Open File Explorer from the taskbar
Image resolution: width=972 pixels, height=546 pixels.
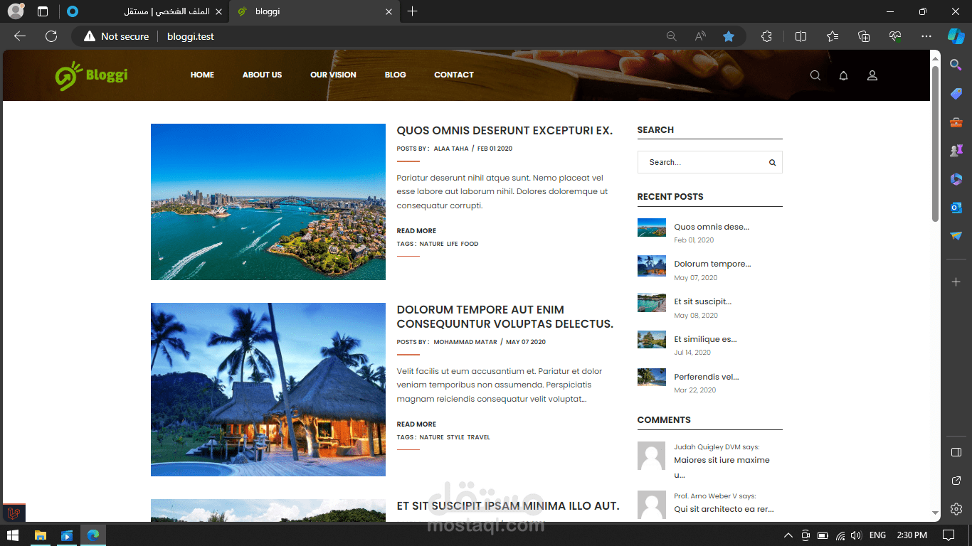41,535
